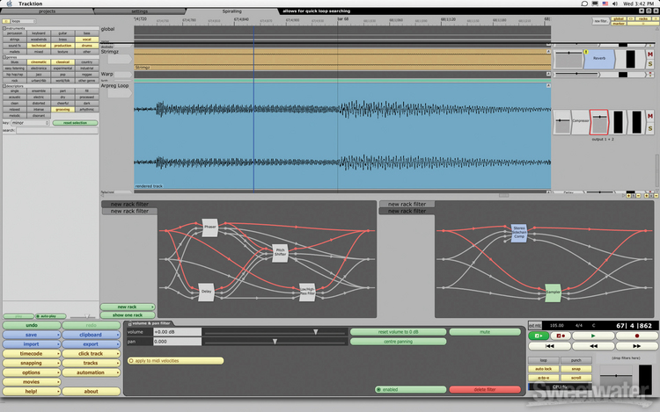Switch to the Spiralling edit tab
The height and width of the screenshot is (412, 660).
[x=232, y=11]
